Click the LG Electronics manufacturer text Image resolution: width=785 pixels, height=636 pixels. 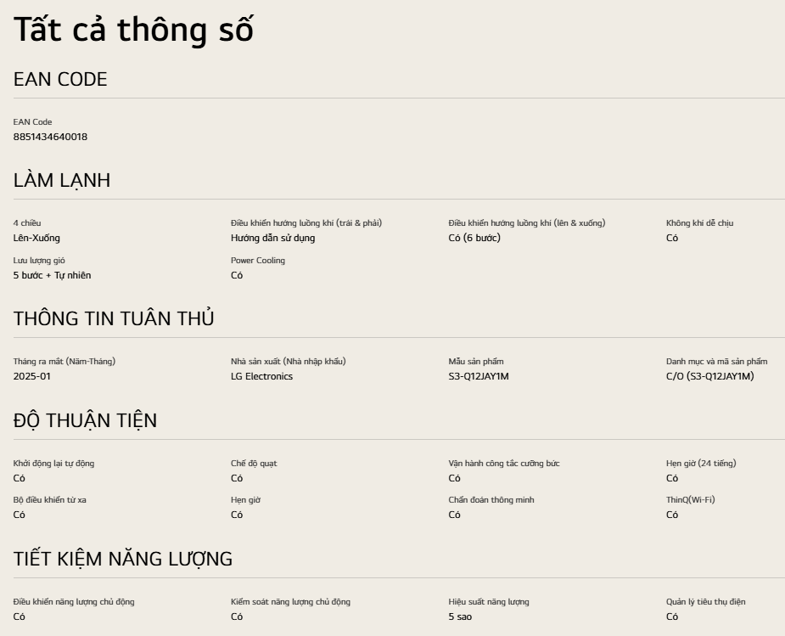tap(261, 376)
